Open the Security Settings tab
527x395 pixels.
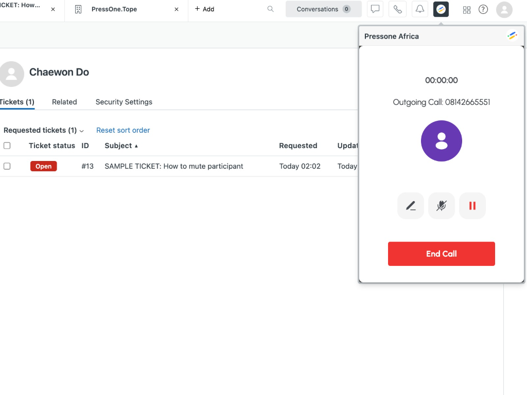124,102
